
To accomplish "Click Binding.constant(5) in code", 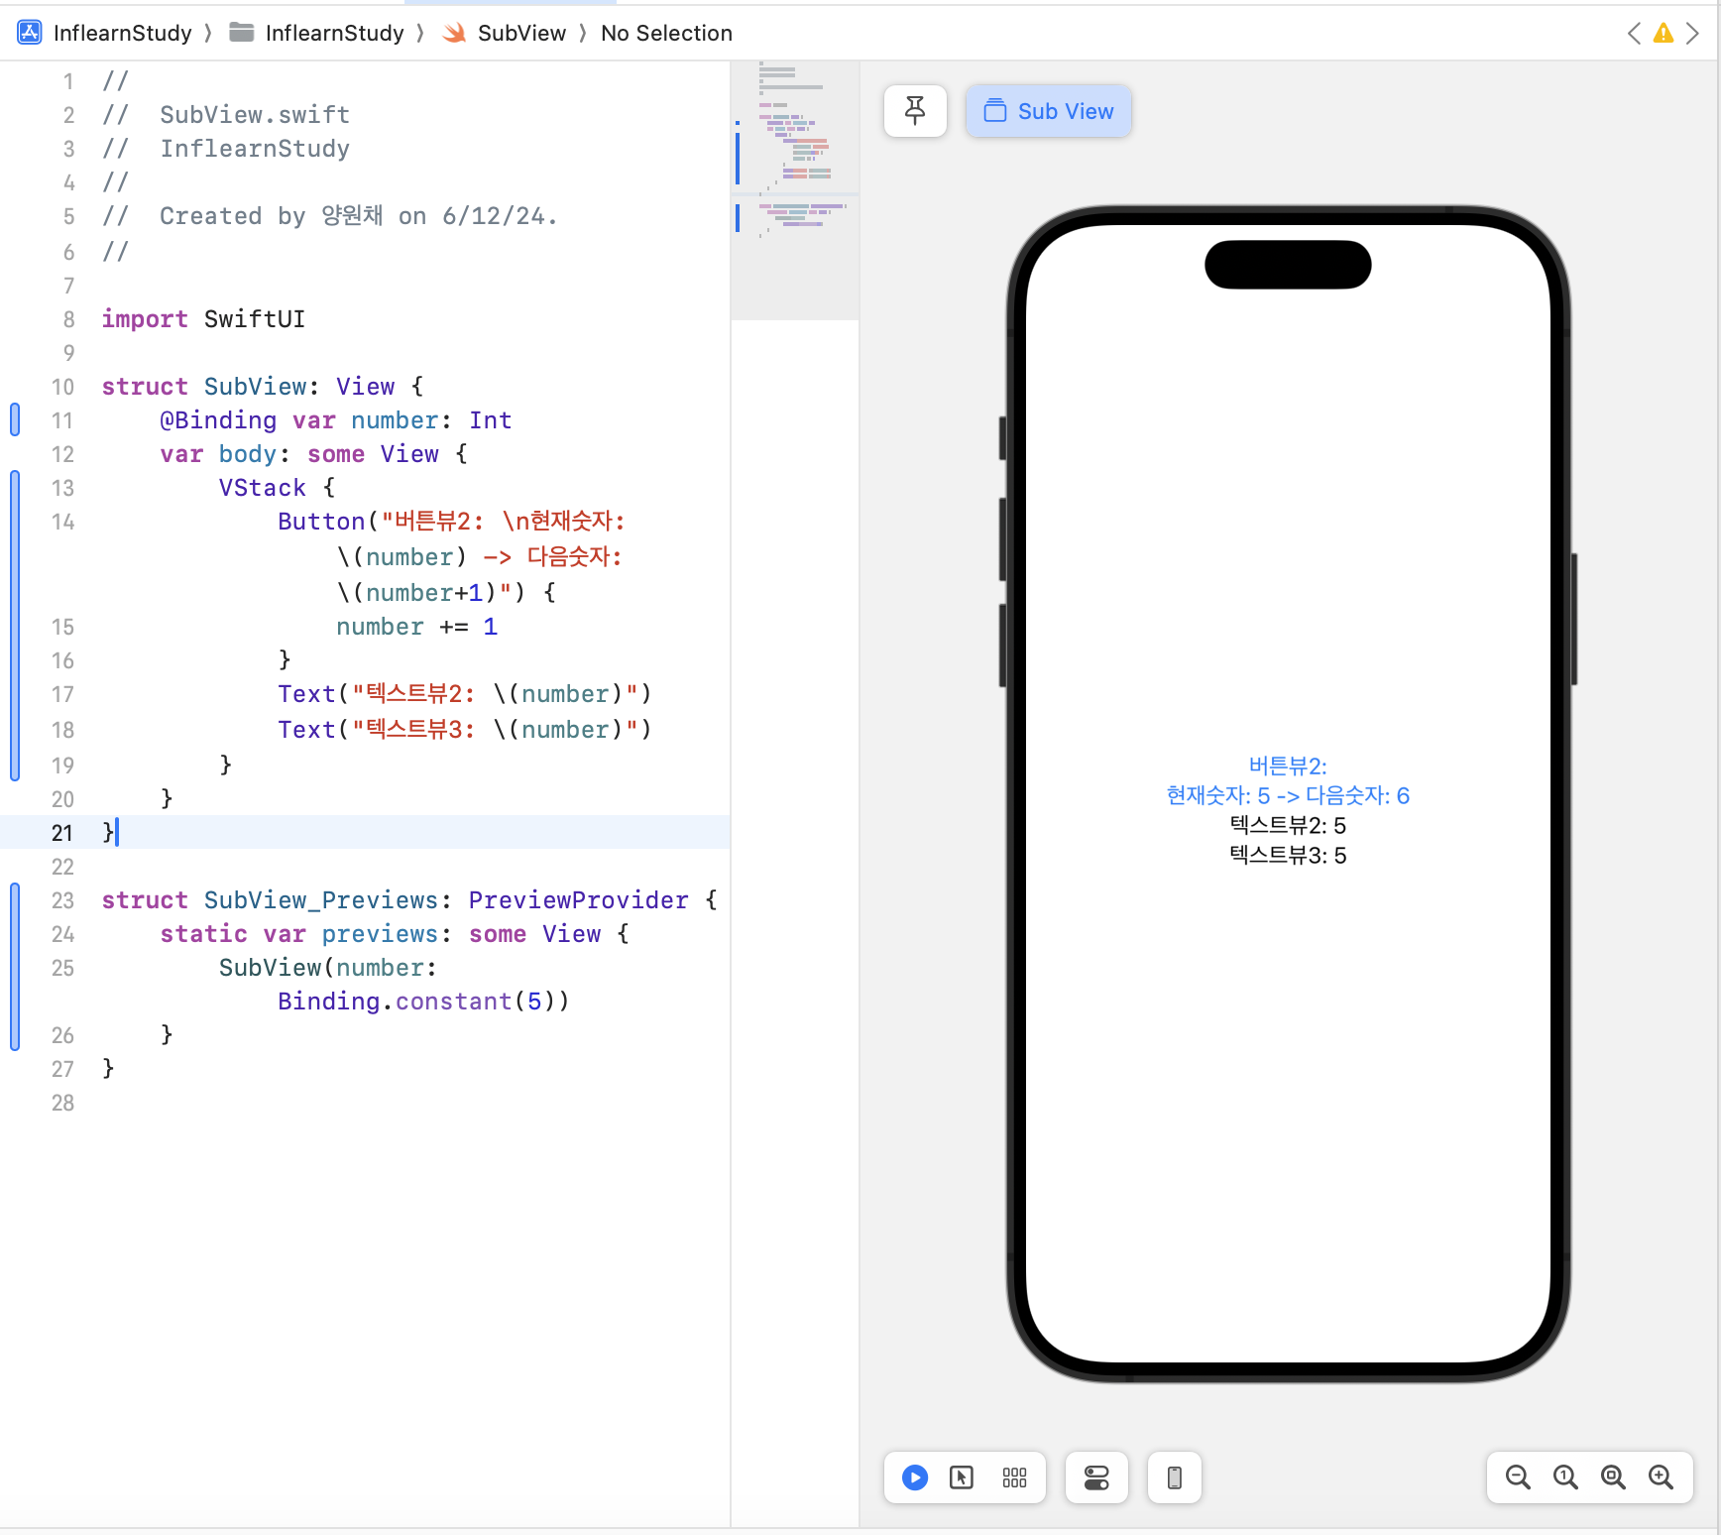I will tap(423, 1001).
